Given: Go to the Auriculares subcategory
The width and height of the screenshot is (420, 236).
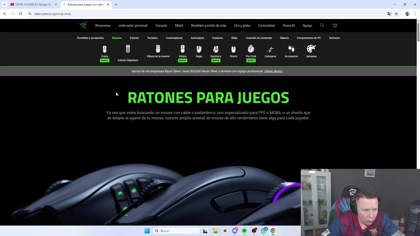Looking at the screenshot, I should pos(197,38).
